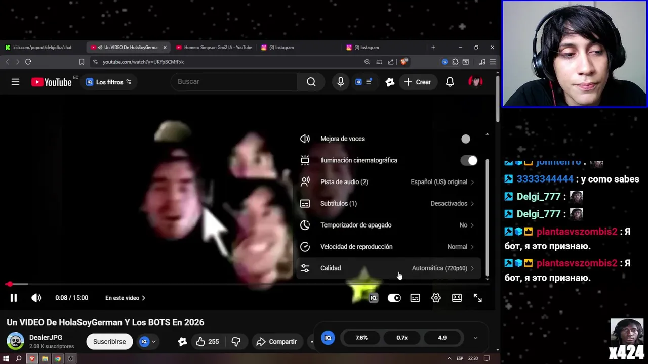
Task: Open Temporizador de apagado submenu
Action: click(x=388, y=225)
